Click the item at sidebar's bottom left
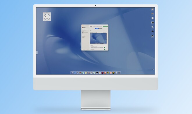 pos(83,50)
